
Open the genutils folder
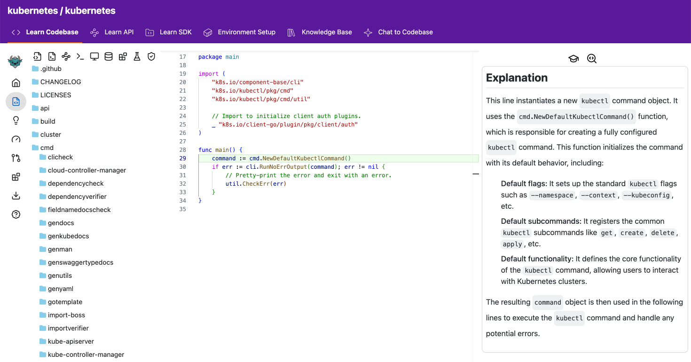pos(55,275)
